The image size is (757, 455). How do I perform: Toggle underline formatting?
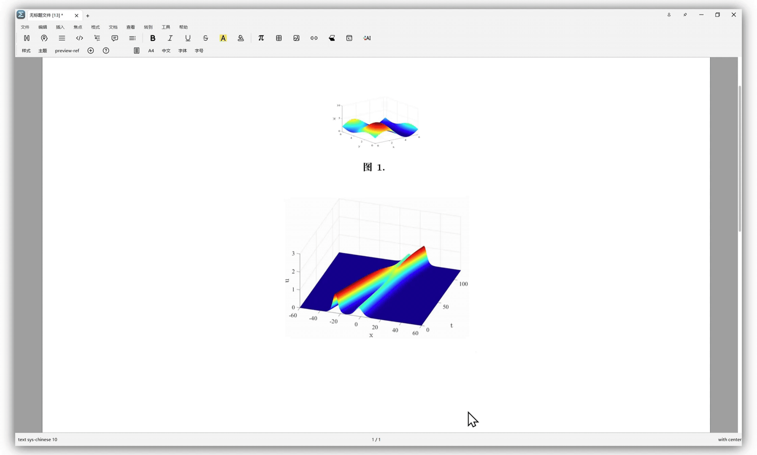click(x=188, y=38)
